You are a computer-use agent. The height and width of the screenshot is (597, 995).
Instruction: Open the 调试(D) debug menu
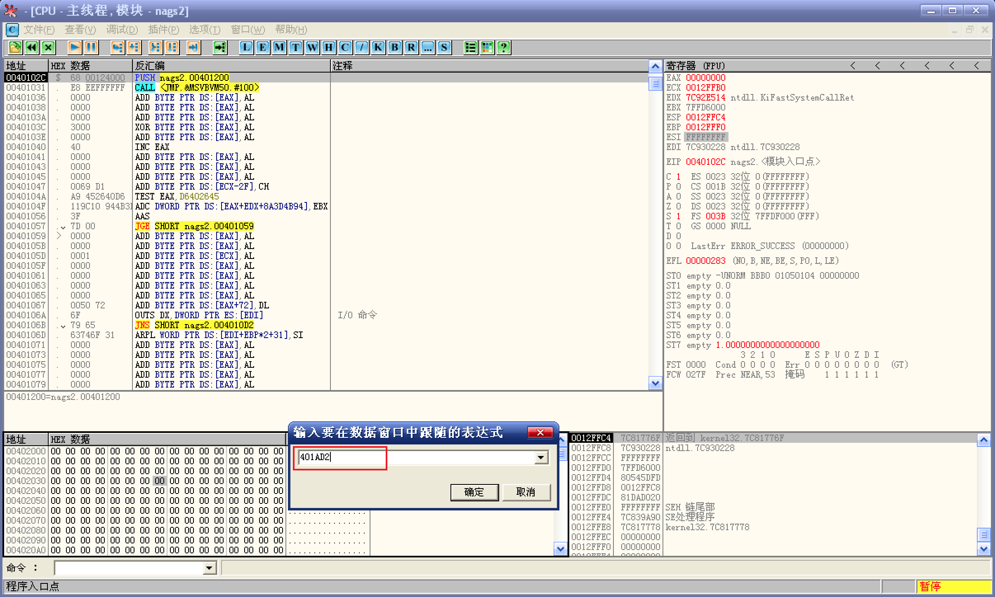point(122,30)
